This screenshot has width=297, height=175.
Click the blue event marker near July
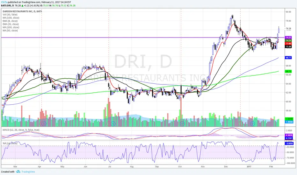(x=113, y=124)
